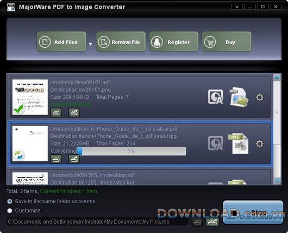Open settings gear for french-iPhone guide row
Screen dimensions: 288x233
point(260,143)
